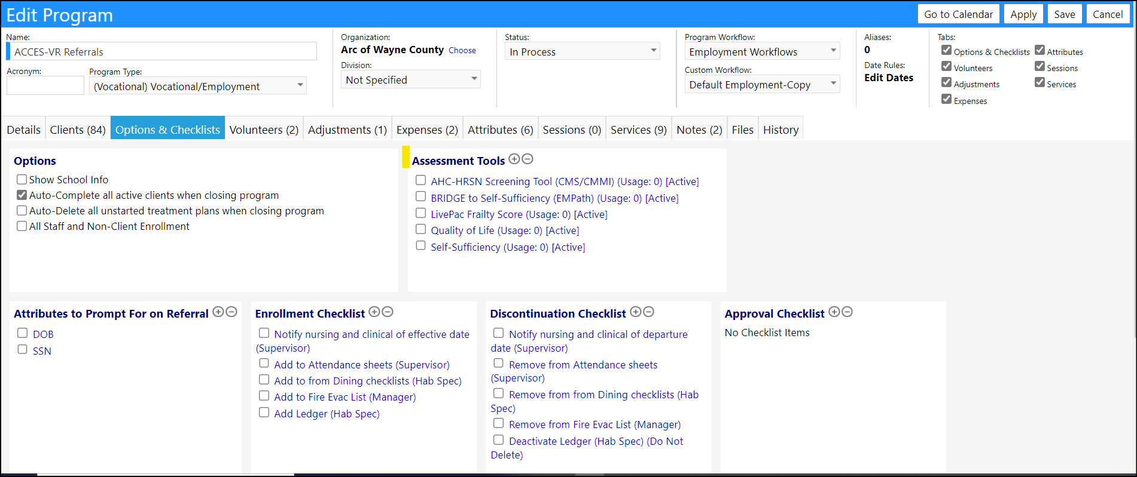Check BRIDGE to Self-Sufficiency checkbox
This screenshot has width=1137, height=477.
tap(421, 196)
